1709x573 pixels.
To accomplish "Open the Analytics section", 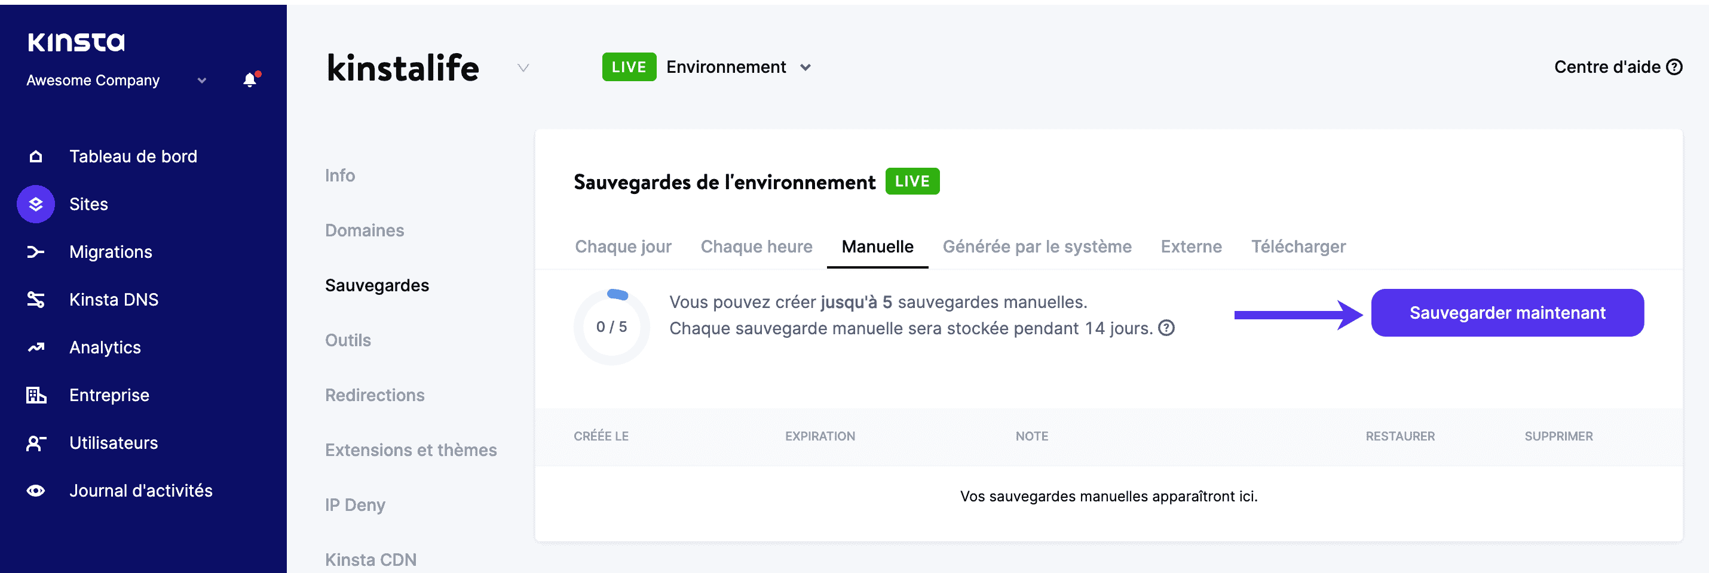I will (104, 347).
